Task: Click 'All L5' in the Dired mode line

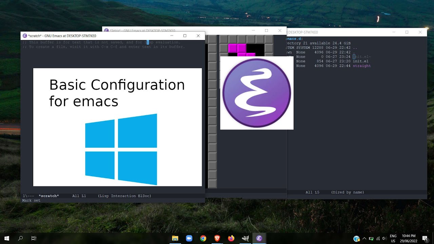Action: click(312, 192)
